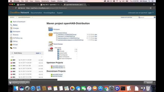Click the Roles icon in sidebar
This screenshot has height=92, width=164.
[11, 48]
